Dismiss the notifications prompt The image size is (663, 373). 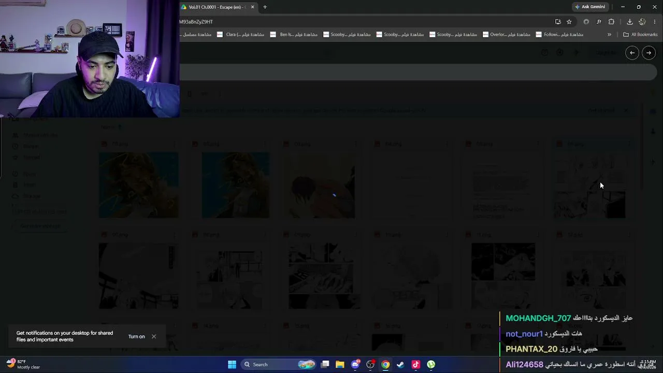154,337
